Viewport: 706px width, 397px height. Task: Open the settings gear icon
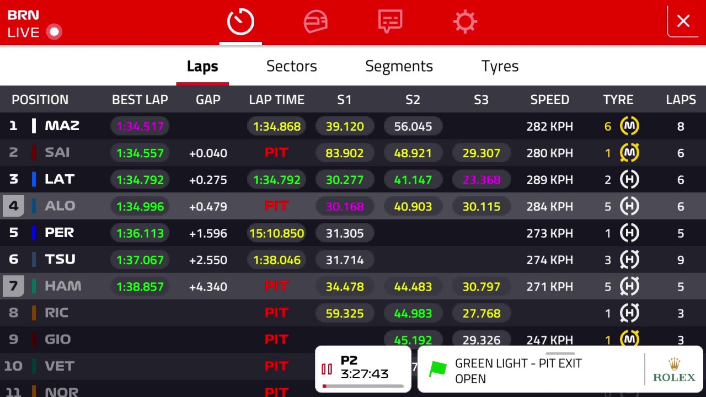[465, 22]
